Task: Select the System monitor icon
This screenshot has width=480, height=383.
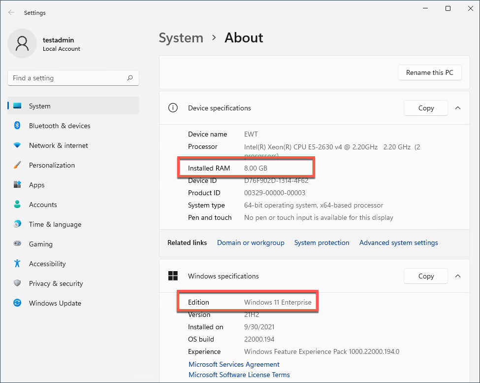Action: coord(17,105)
